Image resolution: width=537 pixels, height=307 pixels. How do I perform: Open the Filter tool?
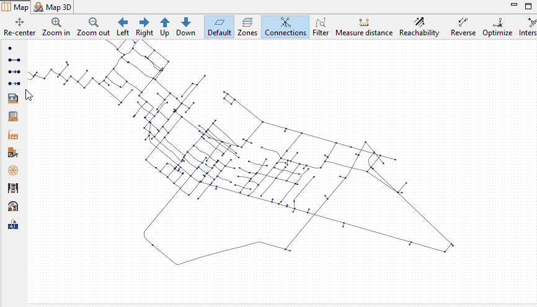point(321,27)
